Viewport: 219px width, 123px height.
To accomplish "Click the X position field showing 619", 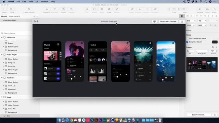I will pyautogui.click(x=191, y=21).
